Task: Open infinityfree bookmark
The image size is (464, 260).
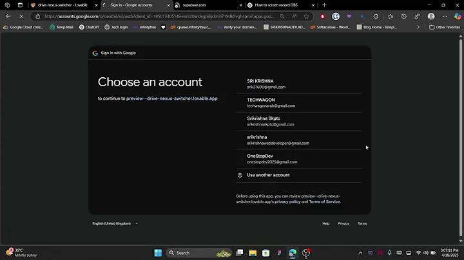Action: coord(145,27)
